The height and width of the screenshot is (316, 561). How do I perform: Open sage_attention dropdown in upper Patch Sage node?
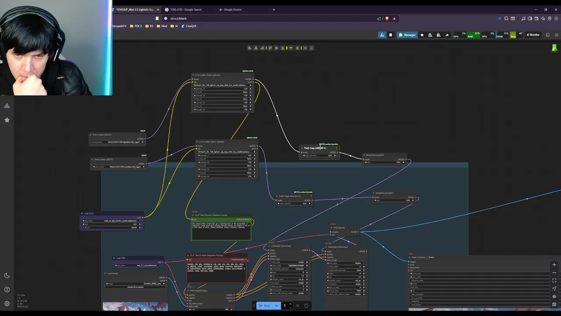coord(319,155)
